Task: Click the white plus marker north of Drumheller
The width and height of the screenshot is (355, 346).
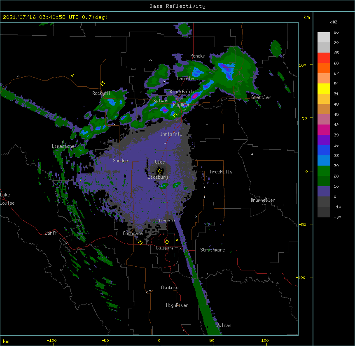Action: pos(252,154)
